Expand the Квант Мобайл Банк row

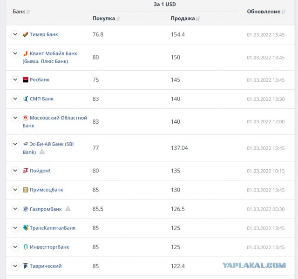tap(15, 53)
